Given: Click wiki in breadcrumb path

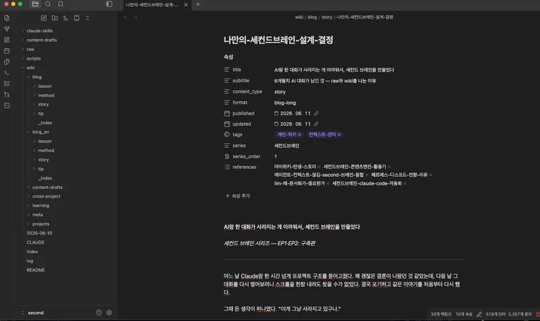Looking at the screenshot, I should (299, 17).
